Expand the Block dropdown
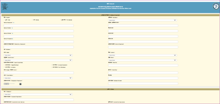This screenshot has height=104, width=220. (142, 60)
